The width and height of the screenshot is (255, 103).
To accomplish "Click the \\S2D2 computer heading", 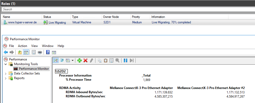I will tap(61, 71).
